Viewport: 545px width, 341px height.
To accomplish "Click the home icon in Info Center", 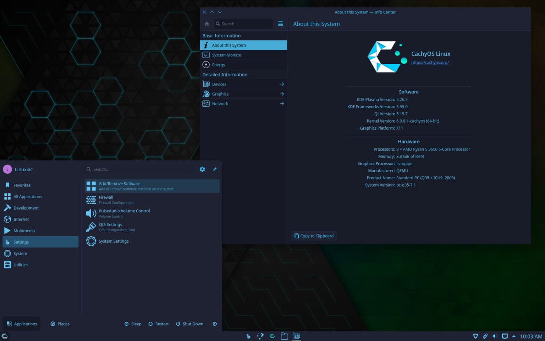I will [207, 23].
